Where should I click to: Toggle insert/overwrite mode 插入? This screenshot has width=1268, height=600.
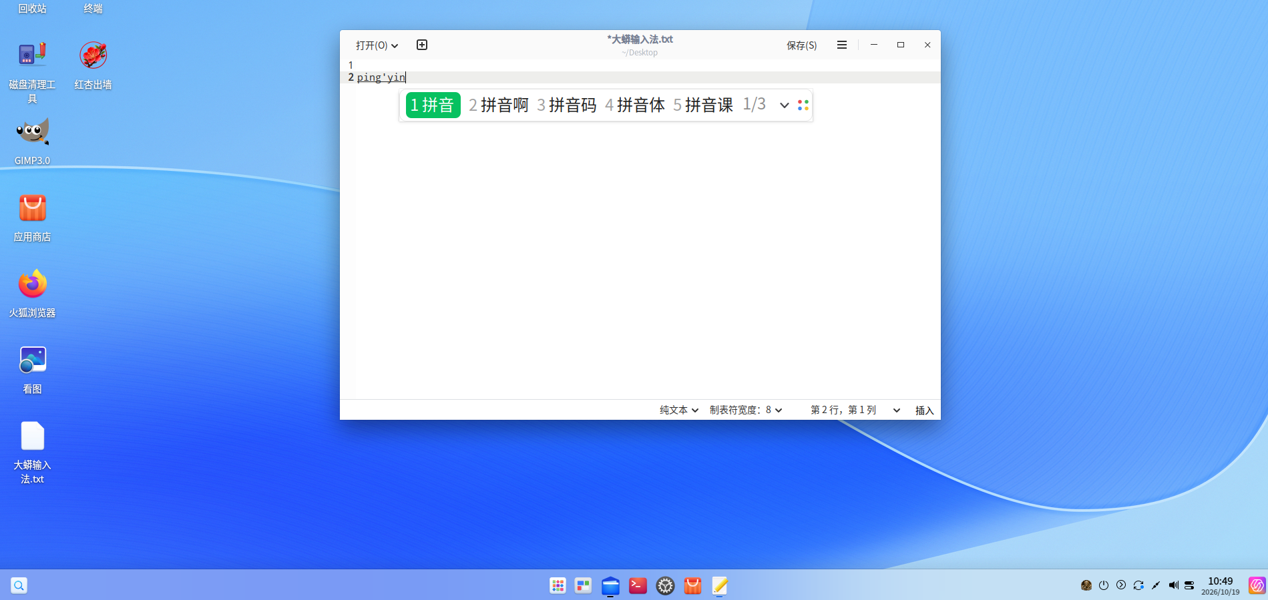(x=924, y=410)
